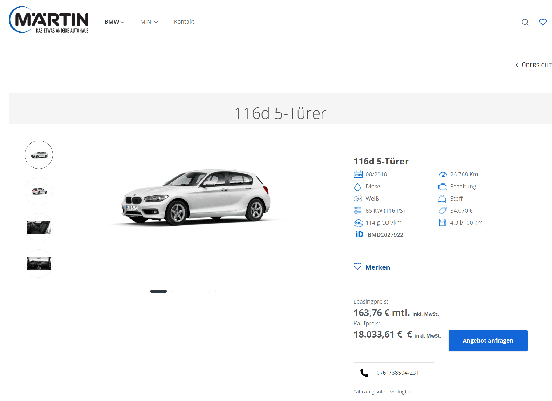Click the power rating icon beside 85 KW

[x=357, y=211]
